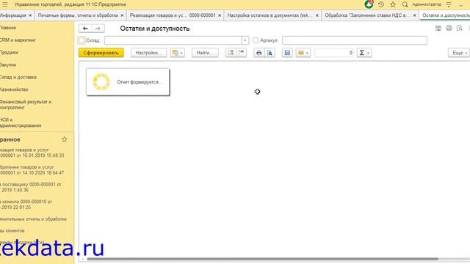Open the notifications bell icon

tap(369, 4)
